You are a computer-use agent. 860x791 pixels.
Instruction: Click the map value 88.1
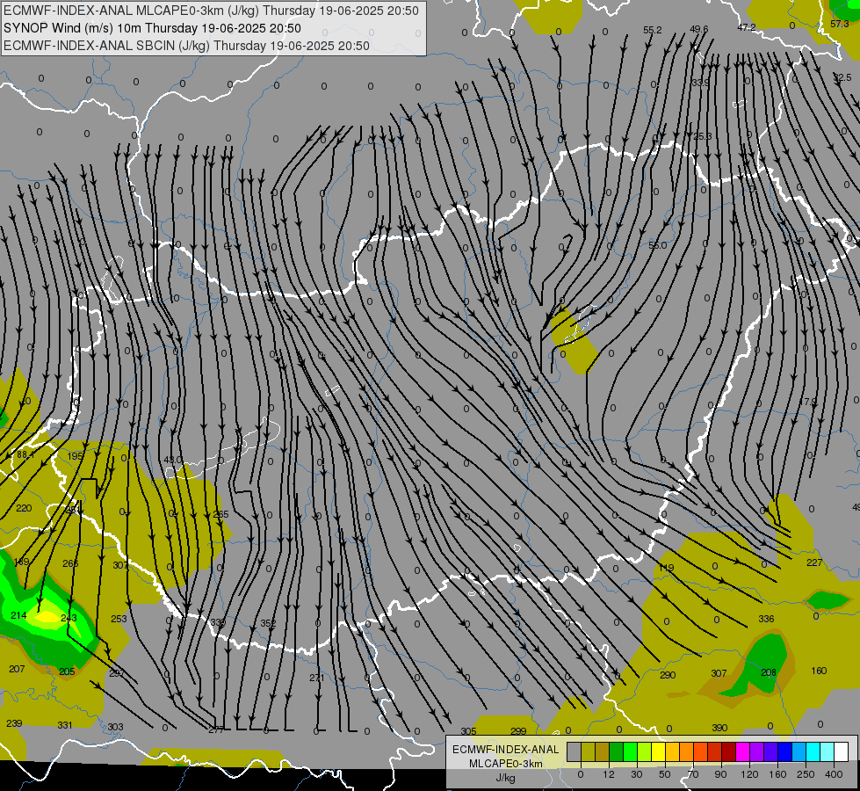click(x=25, y=455)
